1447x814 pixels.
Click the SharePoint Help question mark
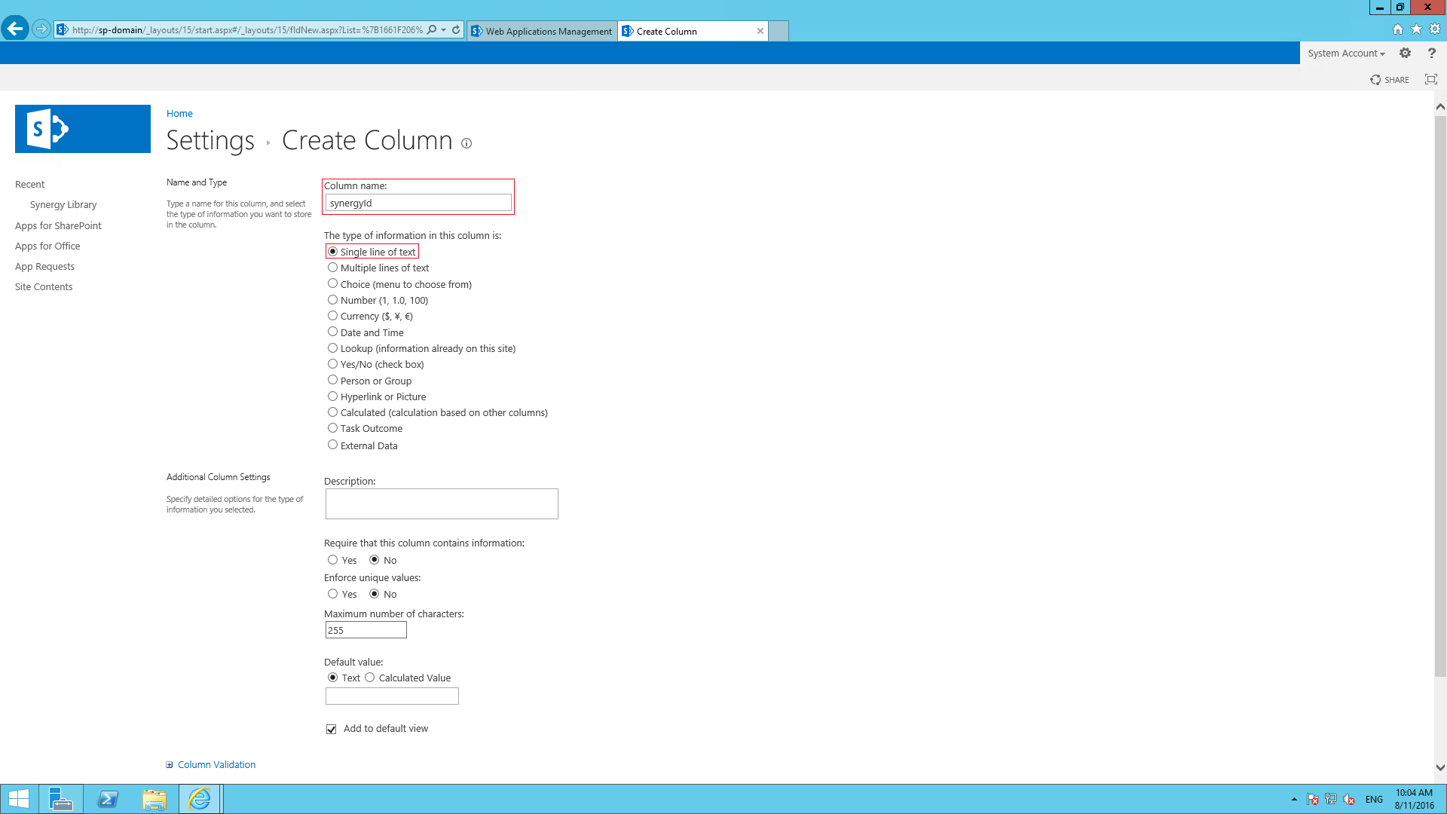pyautogui.click(x=1432, y=53)
